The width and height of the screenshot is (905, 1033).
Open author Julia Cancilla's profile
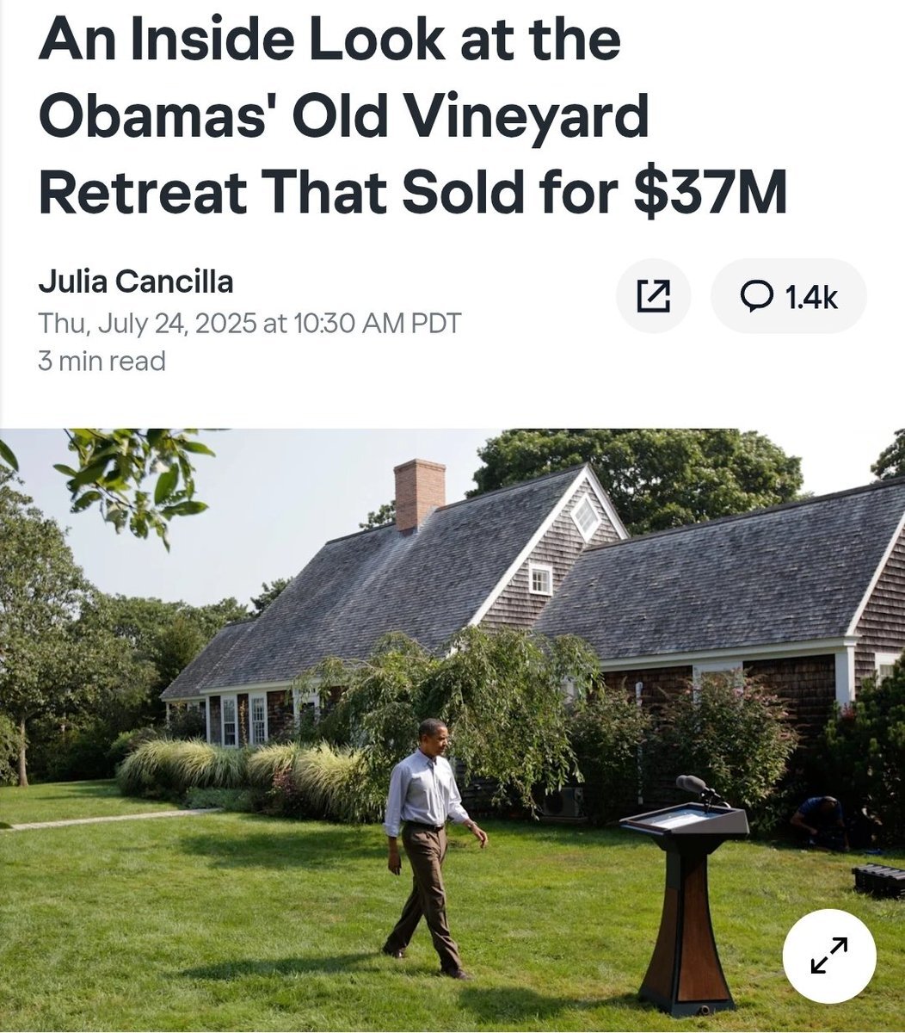(136, 281)
